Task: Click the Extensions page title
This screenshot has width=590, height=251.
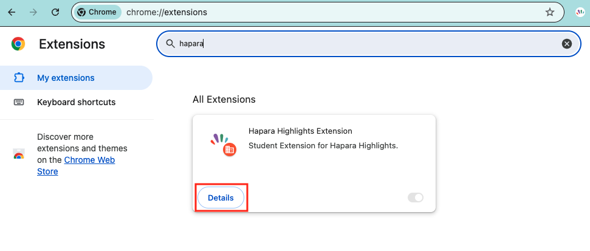Action: tap(72, 44)
